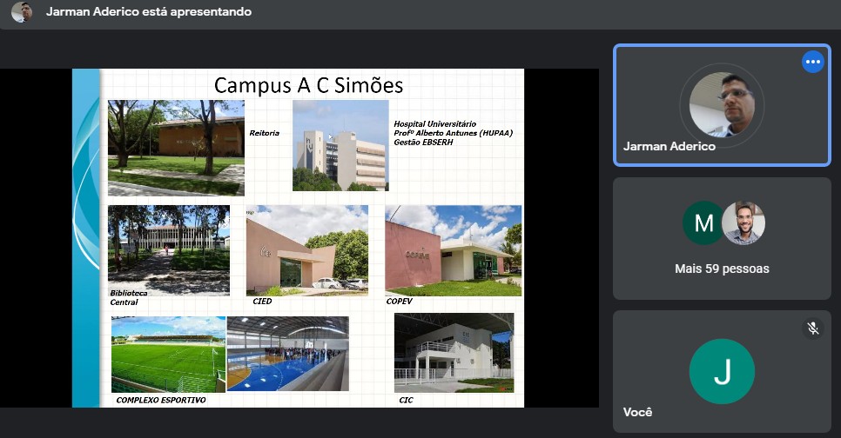Image resolution: width=841 pixels, height=438 pixels.
Task: Click the indoor sports court photo
Action: coord(287,354)
